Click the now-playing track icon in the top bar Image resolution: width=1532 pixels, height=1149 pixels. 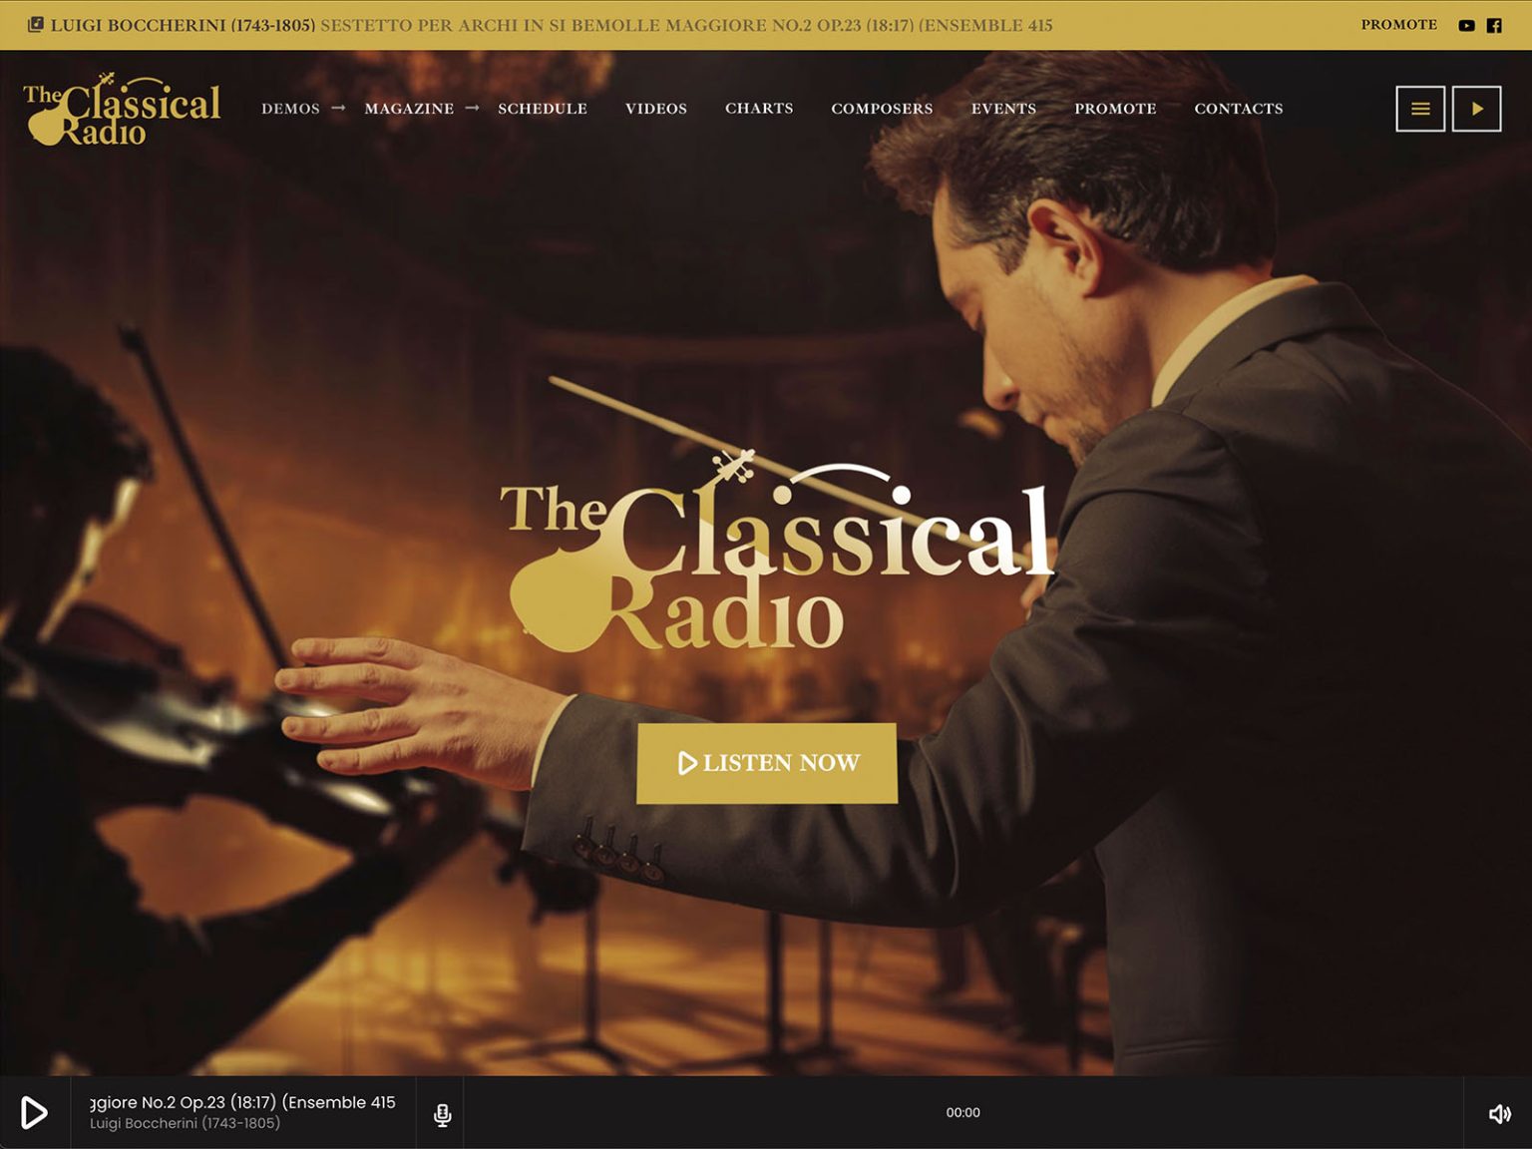point(36,24)
